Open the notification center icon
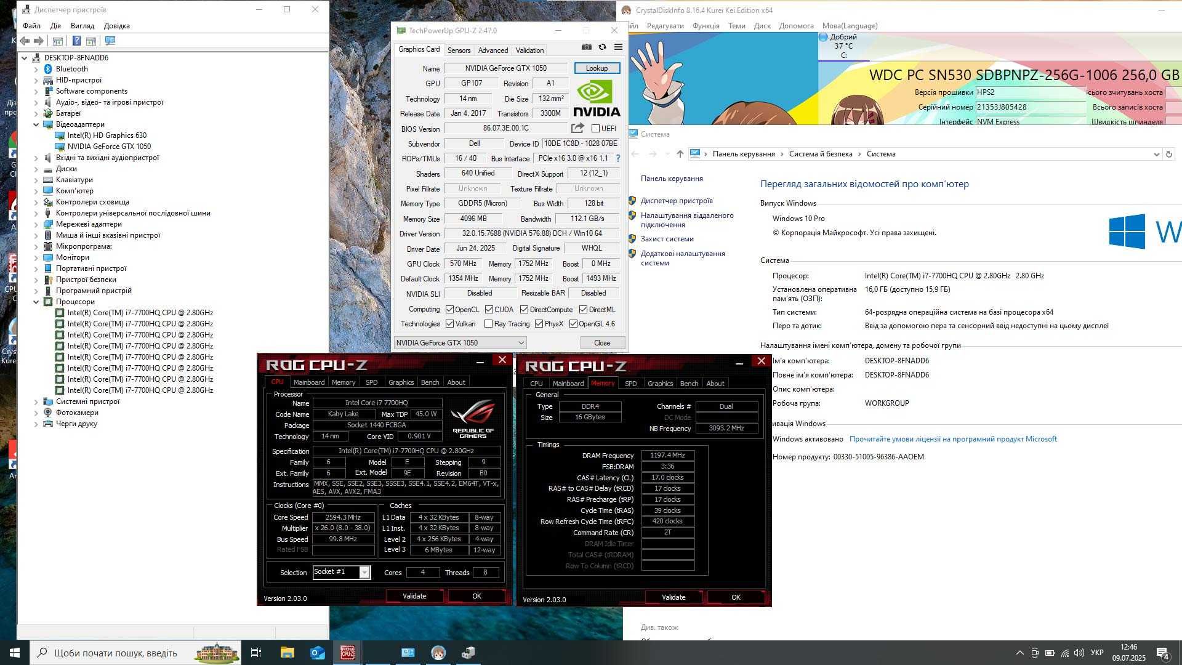The width and height of the screenshot is (1182, 665). [1163, 653]
